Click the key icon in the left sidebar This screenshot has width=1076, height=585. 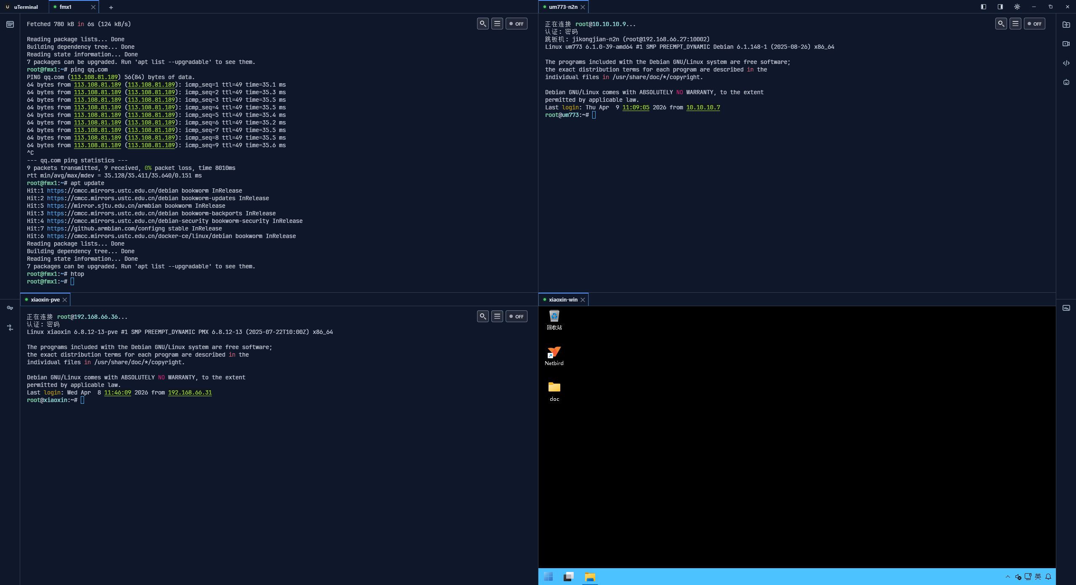[x=10, y=308]
